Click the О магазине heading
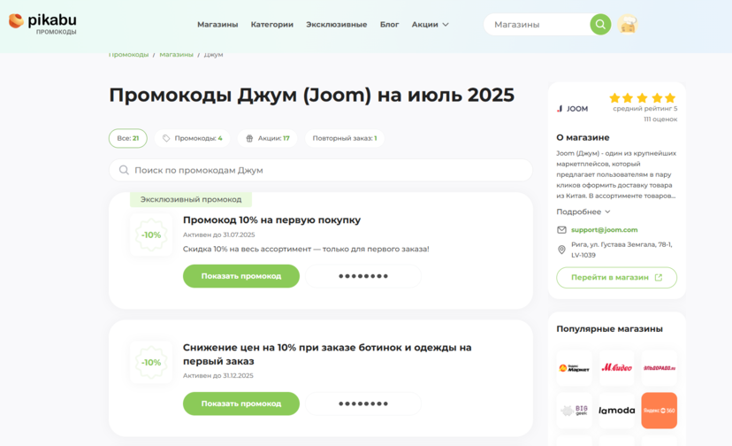This screenshot has width=732, height=446. (583, 137)
